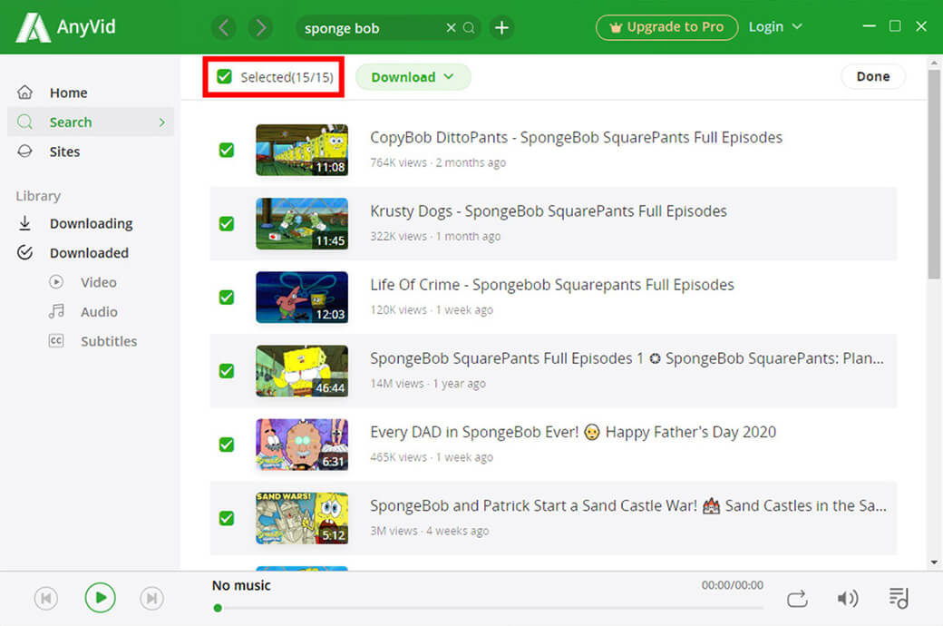The image size is (943, 626).
Task: Show downloaded Video files
Action: (x=99, y=282)
